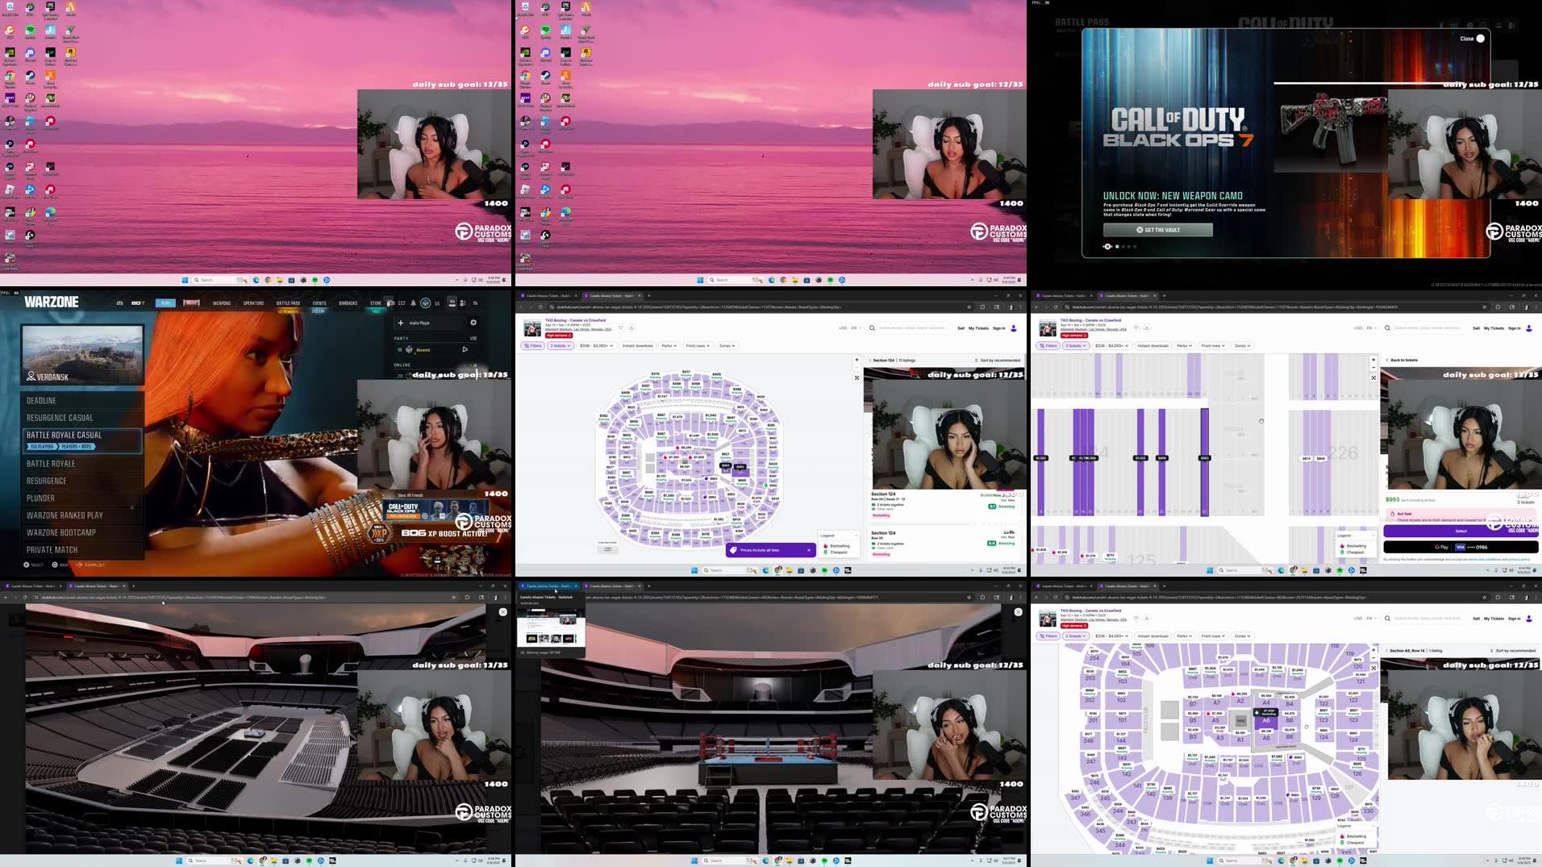Click the notification bell in Warzone header
1542x867 pixels.
click(x=413, y=303)
